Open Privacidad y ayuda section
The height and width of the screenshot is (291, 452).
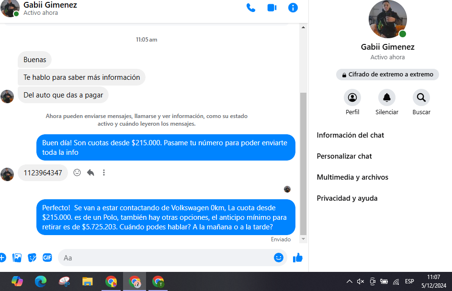click(347, 198)
